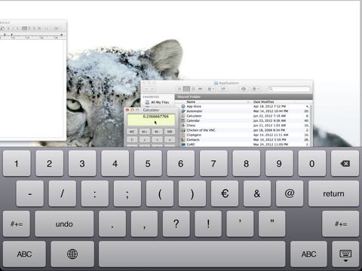Switch to letters with left ABC key

tap(24, 254)
